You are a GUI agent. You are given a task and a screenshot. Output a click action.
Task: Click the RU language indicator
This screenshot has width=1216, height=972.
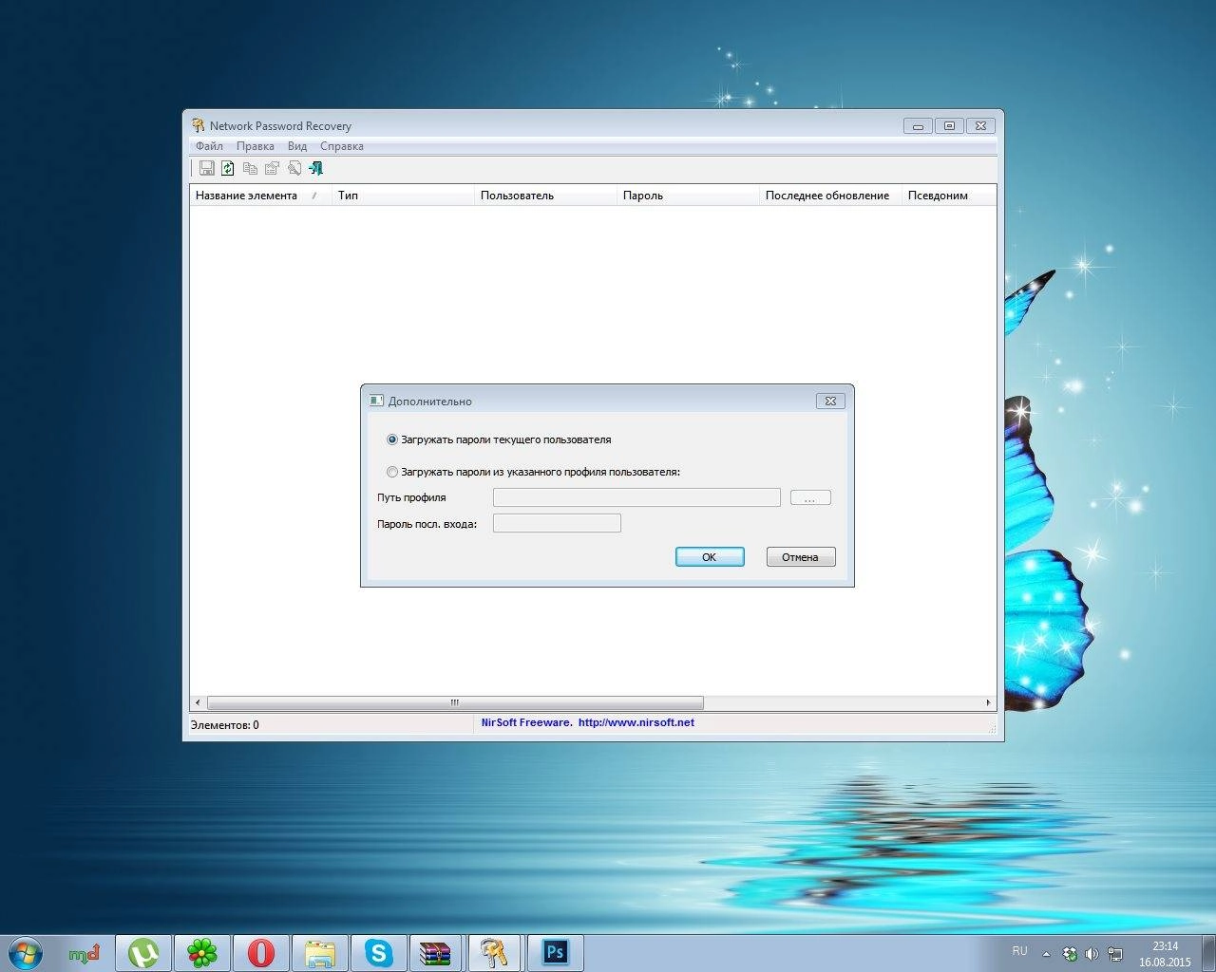[1019, 951]
